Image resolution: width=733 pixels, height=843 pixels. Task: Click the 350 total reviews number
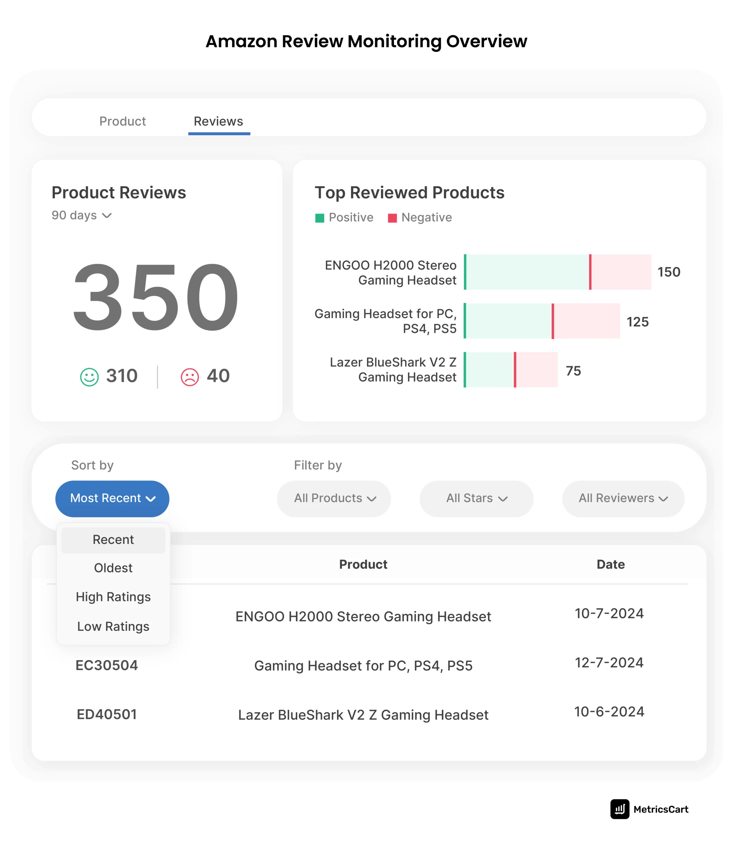pos(155,297)
